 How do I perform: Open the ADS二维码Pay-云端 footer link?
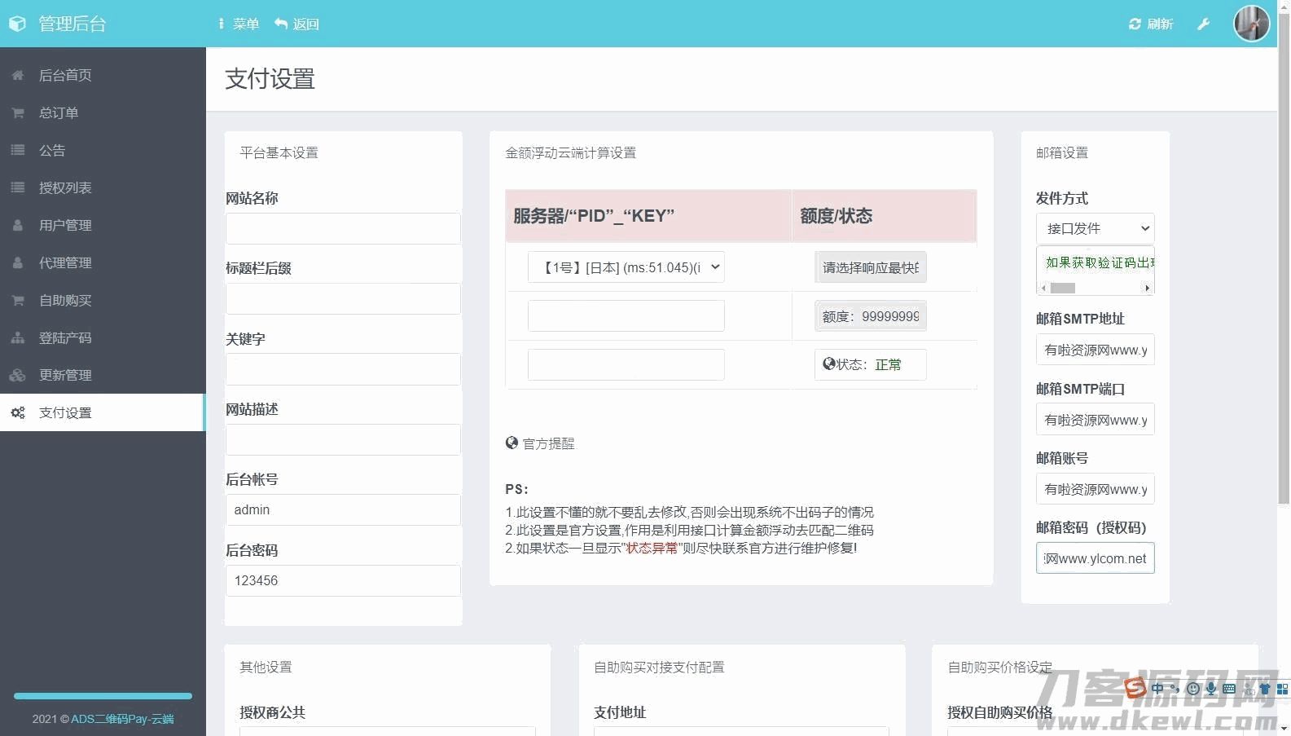tap(122, 719)
